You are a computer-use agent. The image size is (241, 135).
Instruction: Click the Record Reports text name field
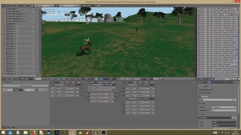click(x=222, y=79)
